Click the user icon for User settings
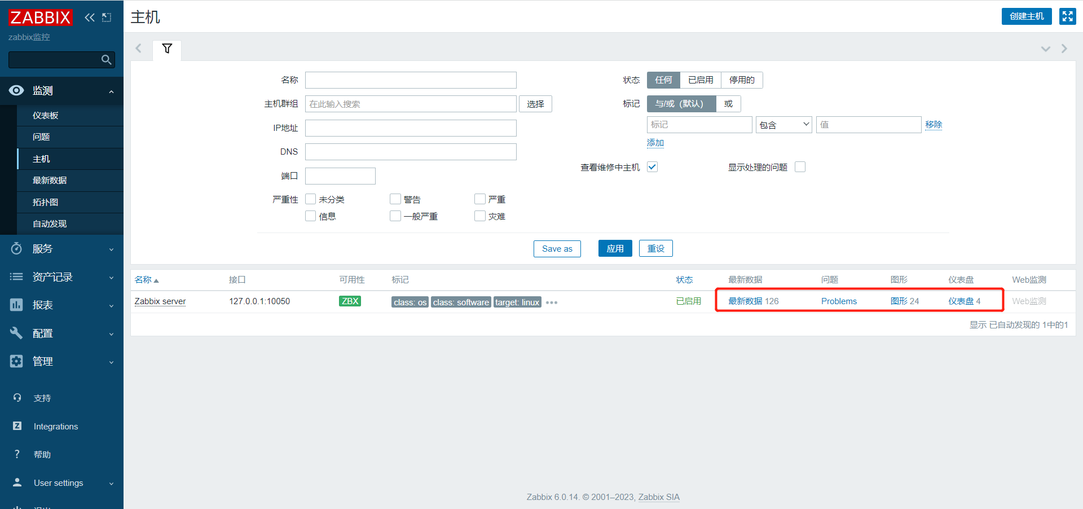The width and height of the screenshot is (1083, 509). tap(17, 482)
